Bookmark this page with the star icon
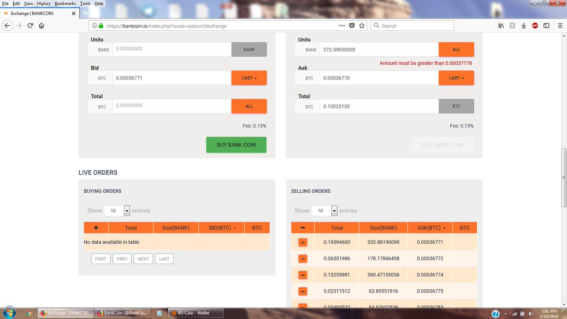The image size is (567, 319). point(362,26)
